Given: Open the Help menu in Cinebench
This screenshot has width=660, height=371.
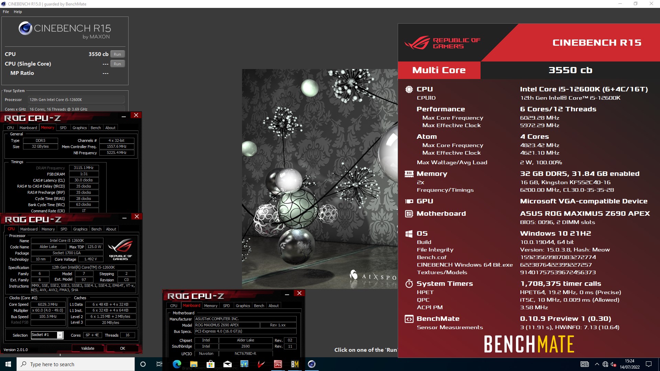Looking at the screenshot, I should (x=18, y=12).
